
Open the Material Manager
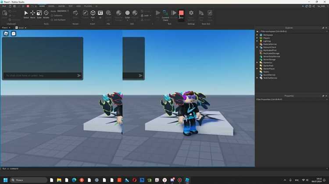tap(118, 15)
